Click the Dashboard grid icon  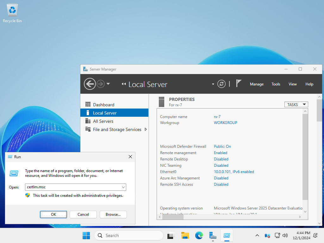(88, 104)
